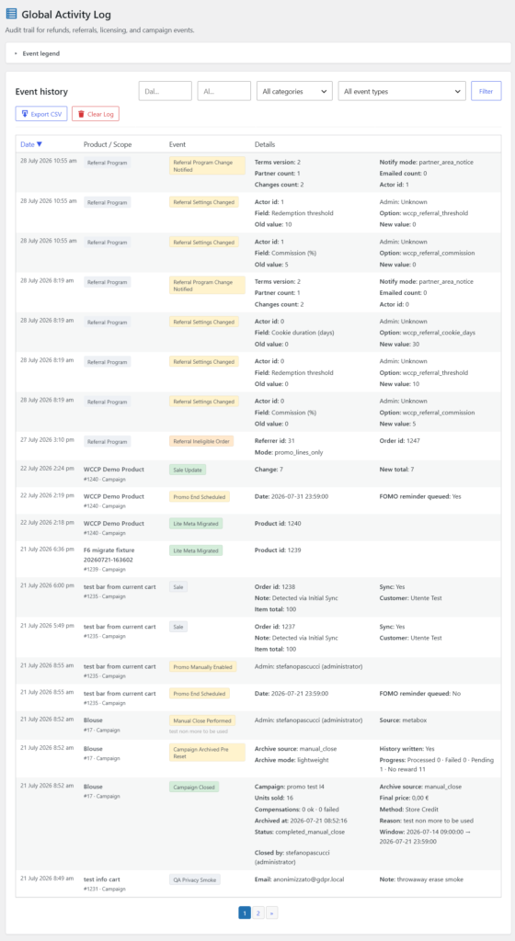The height and width of the screenshot is (941, 515).
Task: Click the Campaign Closed event badge
Action: click(194, 787)
